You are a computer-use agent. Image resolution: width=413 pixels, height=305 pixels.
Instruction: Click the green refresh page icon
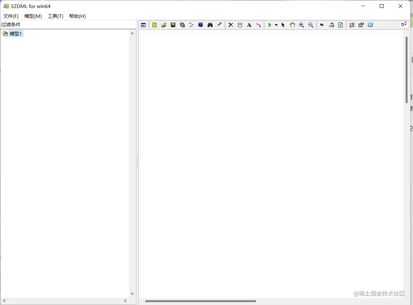click(341, 25)
